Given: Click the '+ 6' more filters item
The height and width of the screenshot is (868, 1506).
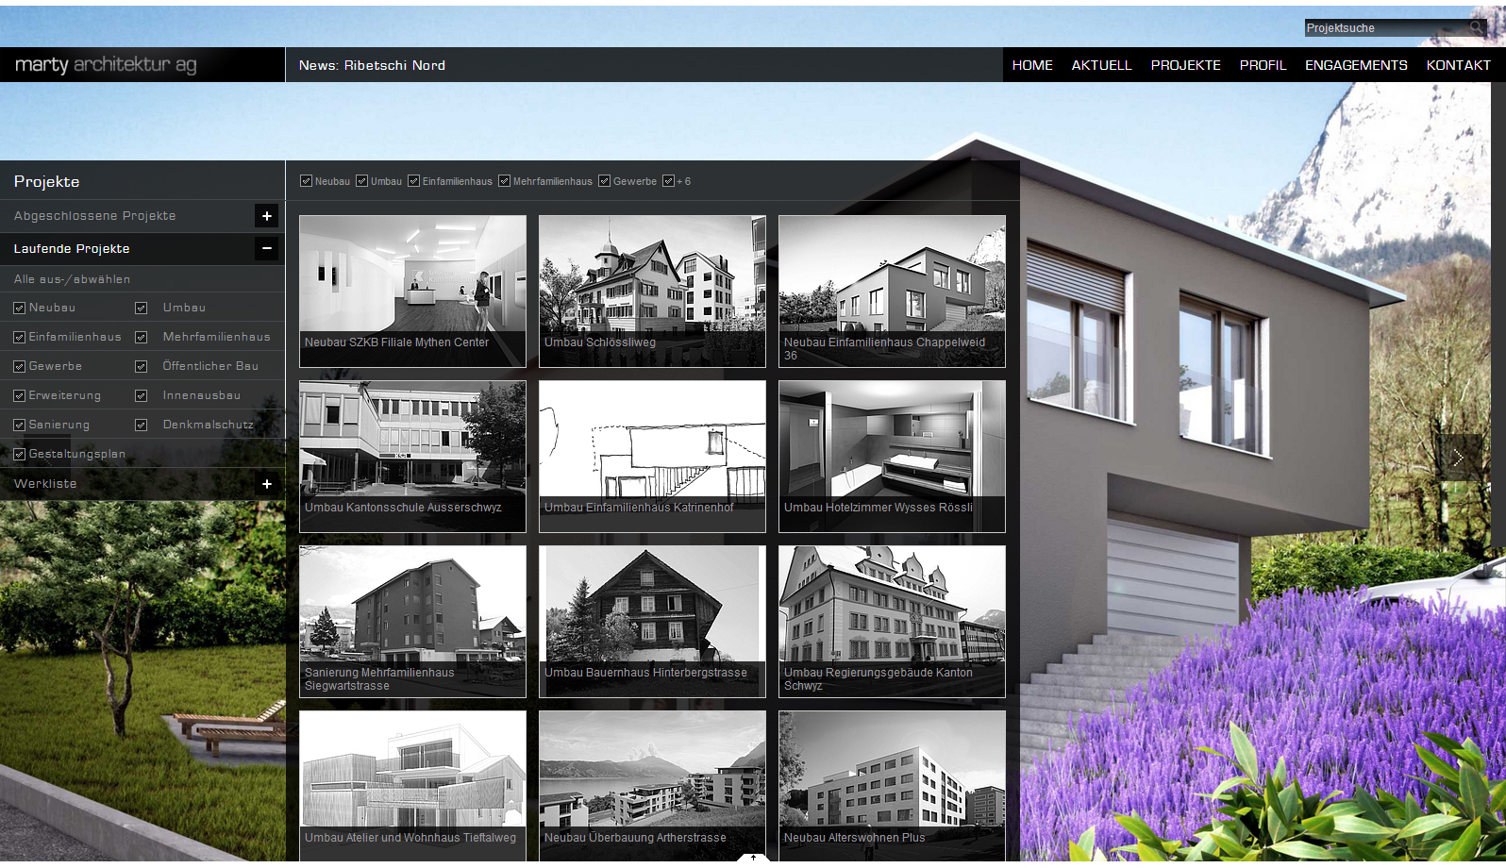Looking at the screenshot, I should click(678, 181).
